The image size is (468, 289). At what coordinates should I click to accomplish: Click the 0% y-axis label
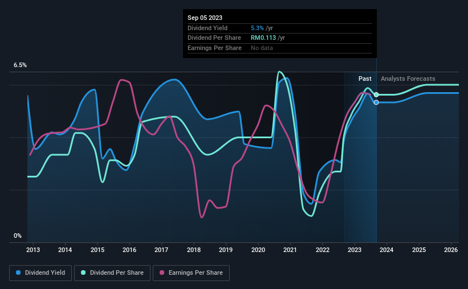[x=18, y=236]
